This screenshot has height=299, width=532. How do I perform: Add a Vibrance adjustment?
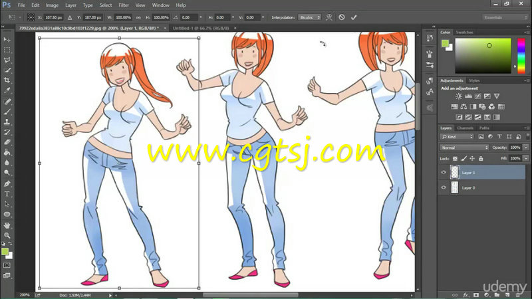pos(497,96)
